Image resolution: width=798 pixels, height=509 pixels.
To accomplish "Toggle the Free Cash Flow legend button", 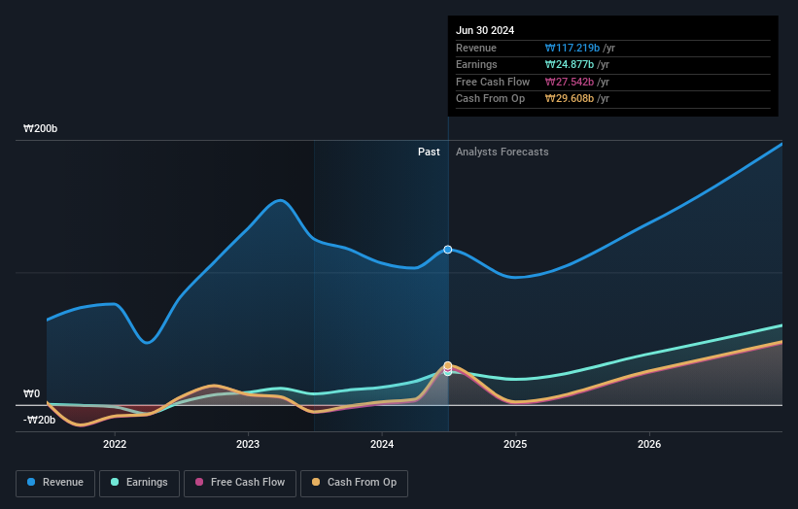I will click(x=240, y=483).
